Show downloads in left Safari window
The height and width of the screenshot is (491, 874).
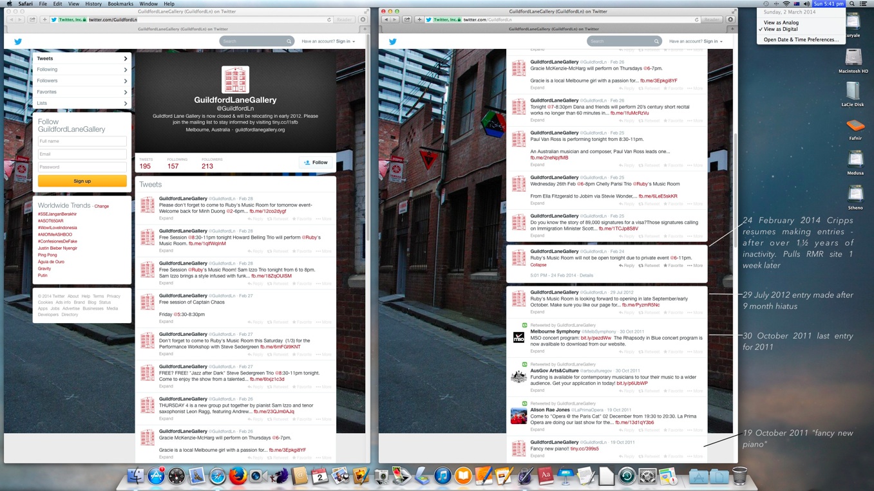[363, 19]
